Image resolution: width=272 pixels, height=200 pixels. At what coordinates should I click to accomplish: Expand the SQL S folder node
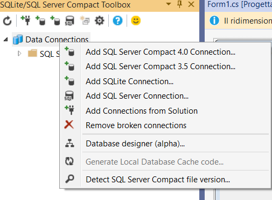click(19, 54)
